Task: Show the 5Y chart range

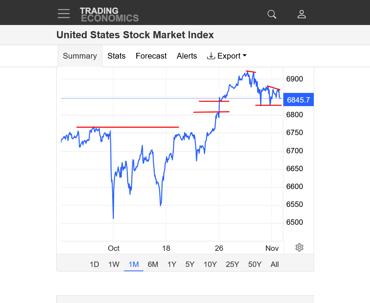Action: [190, 264]
